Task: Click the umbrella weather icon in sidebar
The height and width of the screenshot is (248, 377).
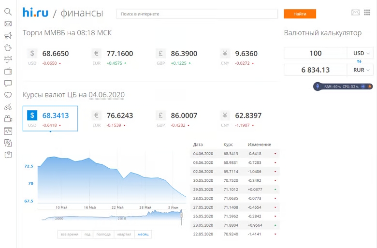Action: [x=8, y=59]
